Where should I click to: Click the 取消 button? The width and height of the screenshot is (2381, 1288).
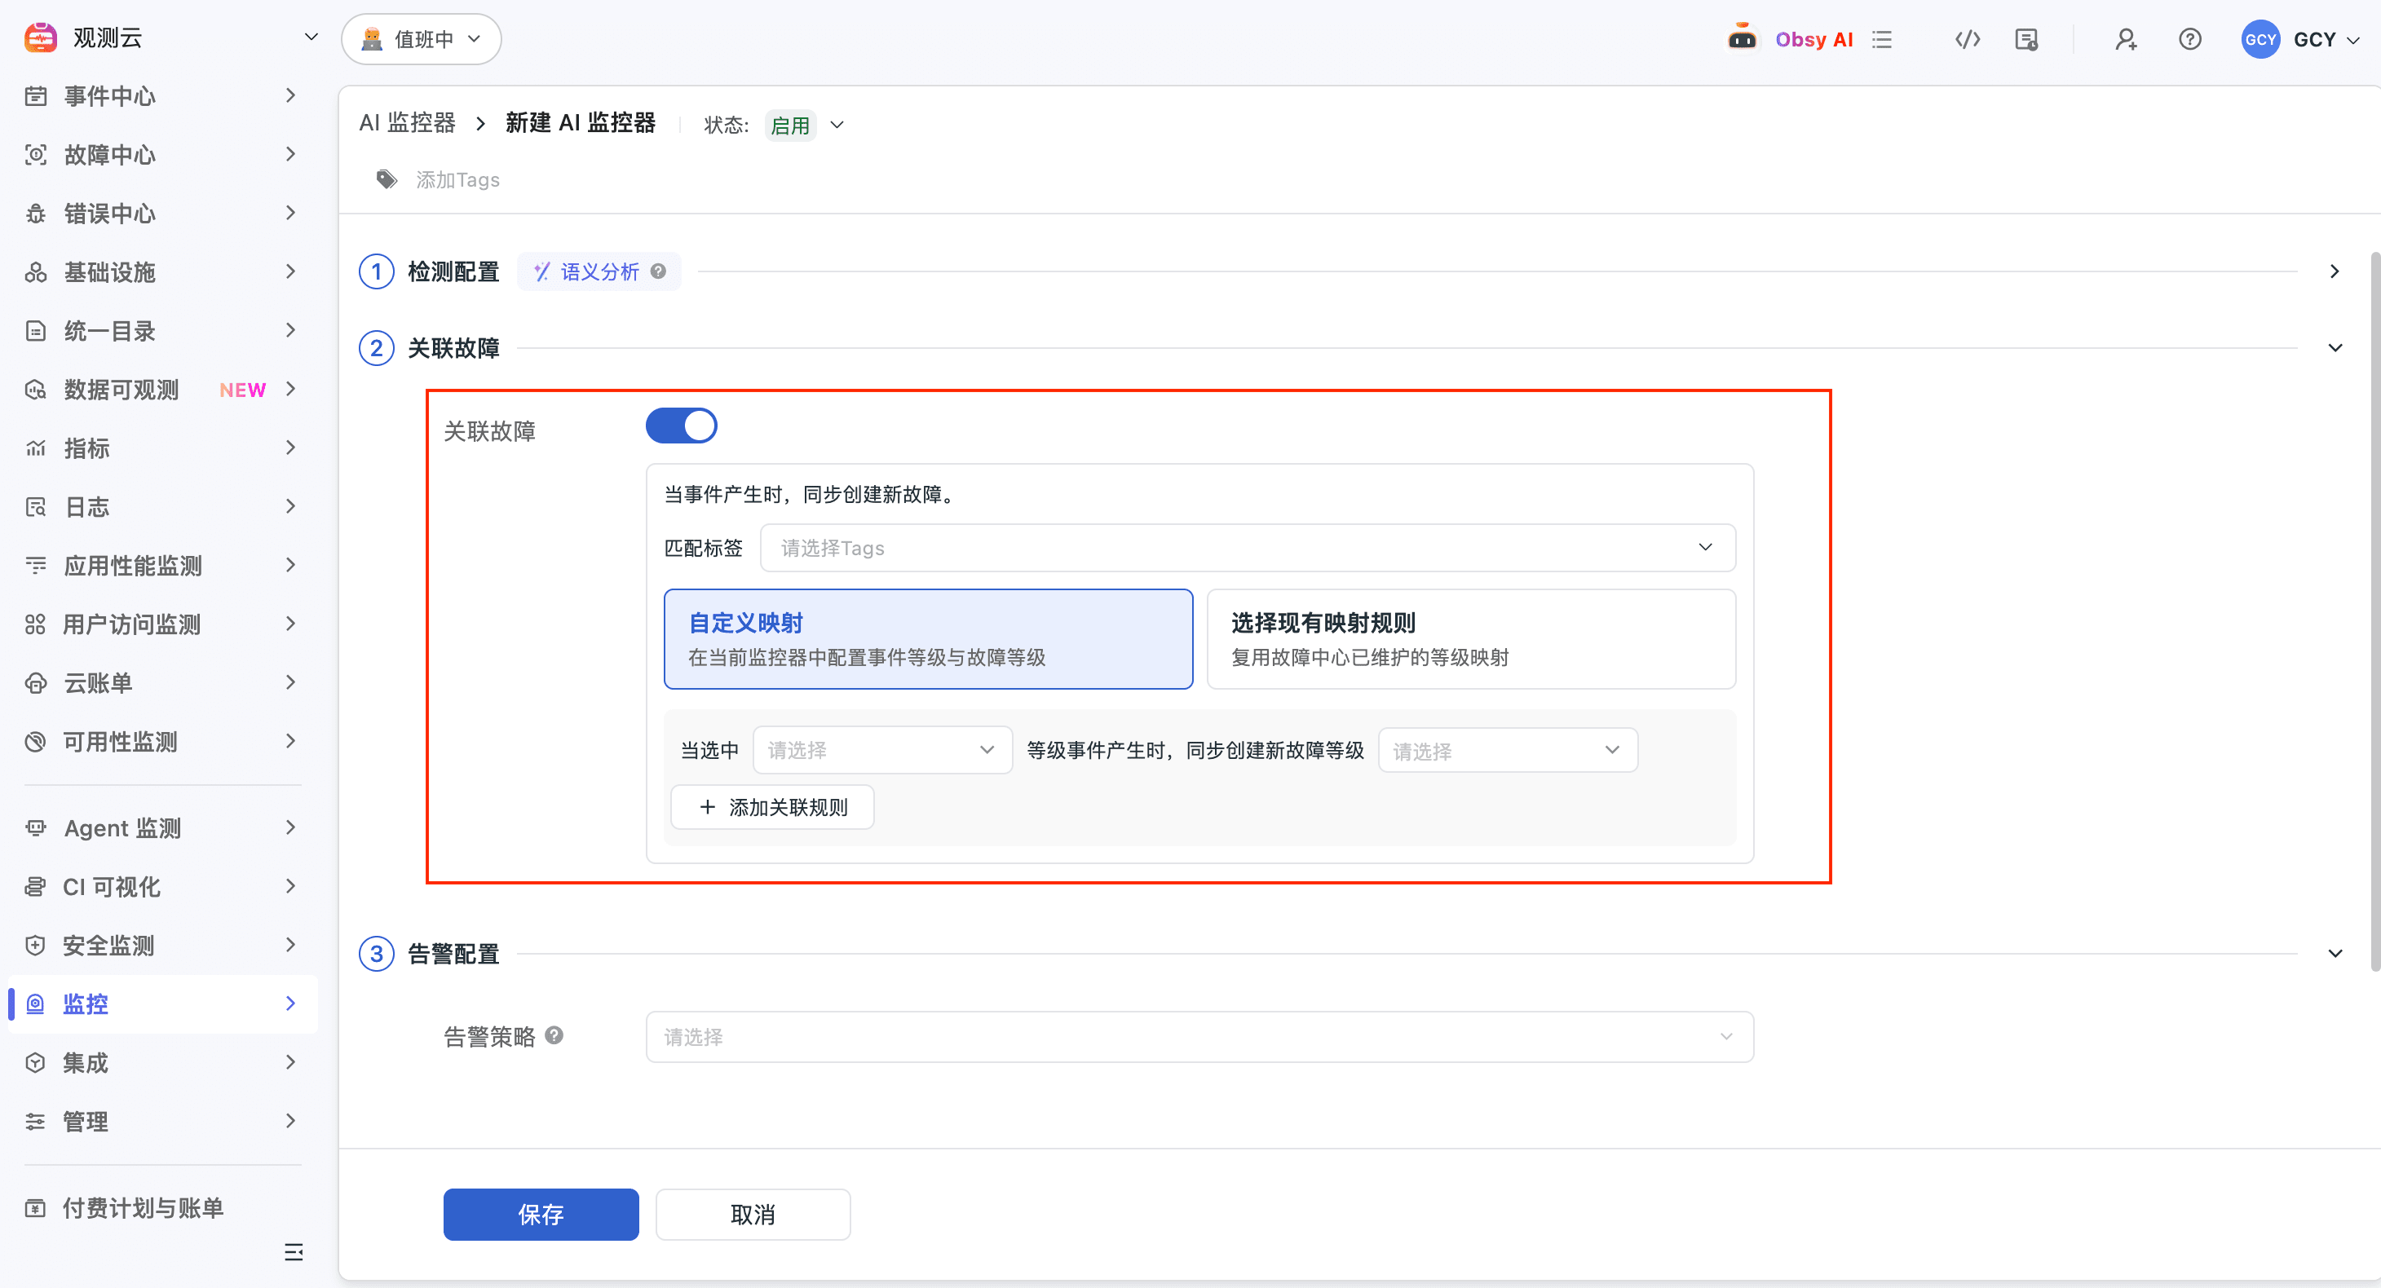point(753,1214)
